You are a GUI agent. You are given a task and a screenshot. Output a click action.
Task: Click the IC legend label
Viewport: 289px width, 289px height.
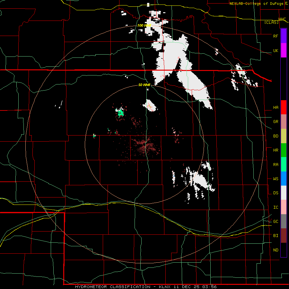[x=276, y=207]
